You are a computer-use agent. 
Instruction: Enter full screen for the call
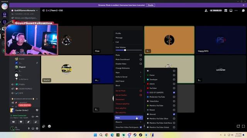[x=243, y=126]
